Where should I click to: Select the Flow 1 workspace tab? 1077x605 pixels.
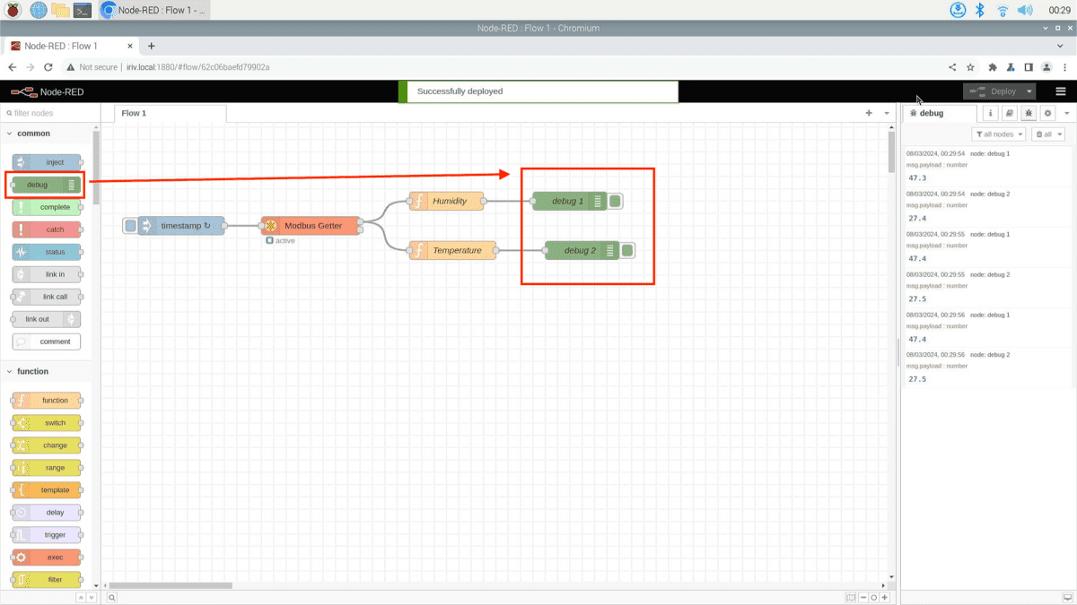134,114
